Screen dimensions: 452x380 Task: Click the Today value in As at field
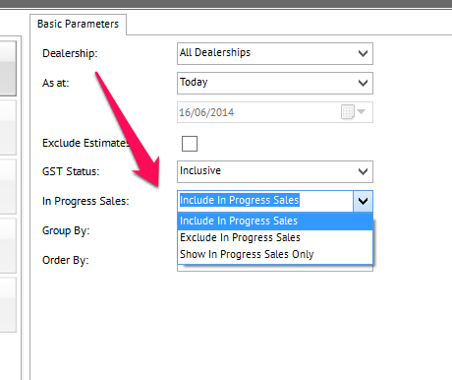coord(194,82)
